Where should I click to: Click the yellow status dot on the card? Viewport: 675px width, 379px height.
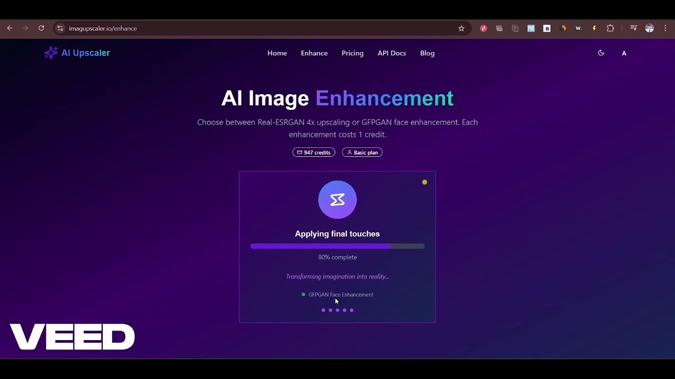[425, 182]
